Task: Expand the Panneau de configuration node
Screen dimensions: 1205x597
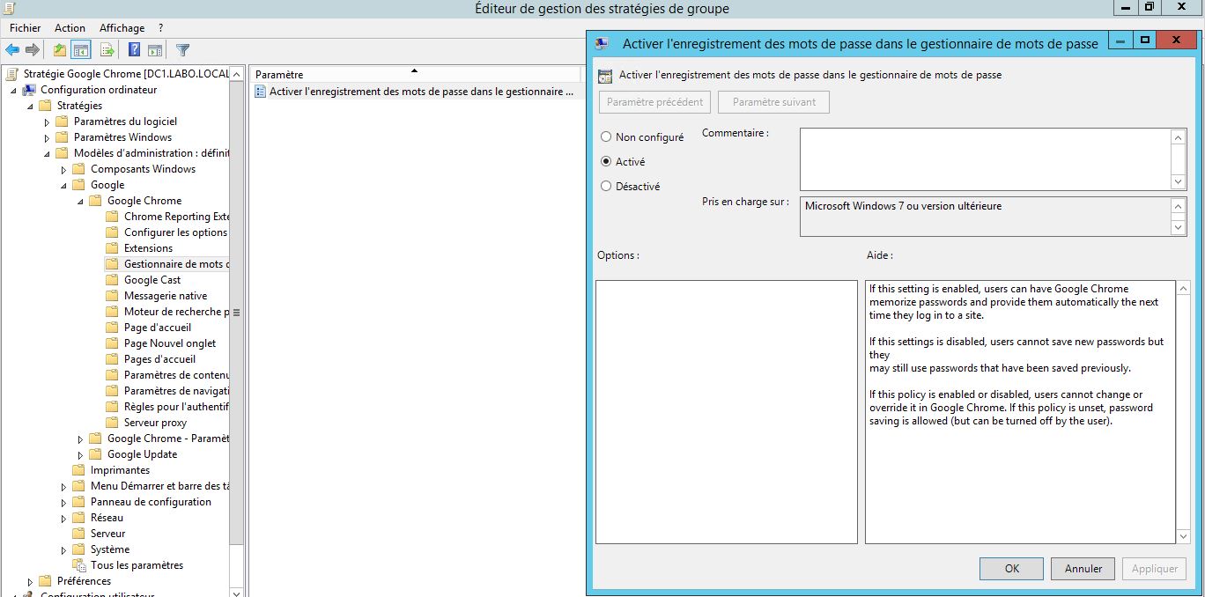Action: [x=63, y=502]
